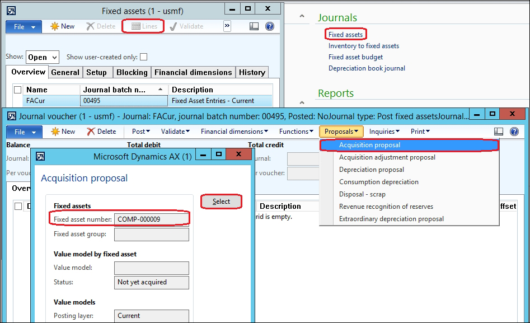Click Description column header in voucher grid
This screenshot has height=323, width=530.
pyautogui.click(x=280, y=207)
